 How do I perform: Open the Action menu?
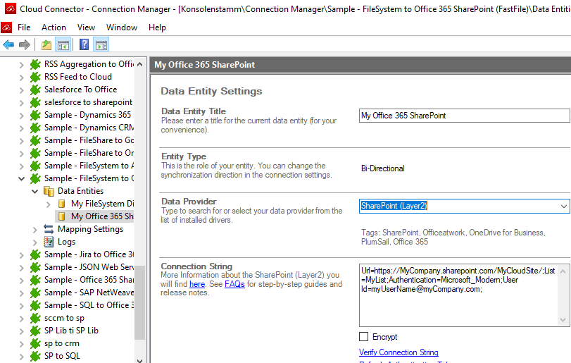click(x=54, y=27)
